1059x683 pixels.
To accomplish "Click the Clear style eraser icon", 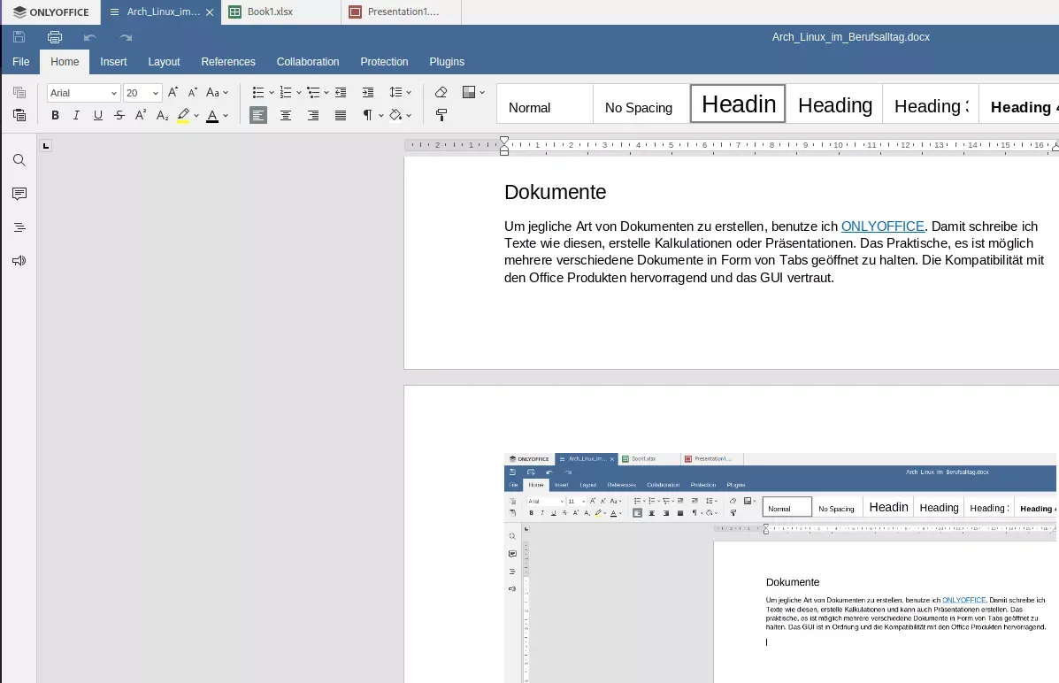I will (441, 93).
